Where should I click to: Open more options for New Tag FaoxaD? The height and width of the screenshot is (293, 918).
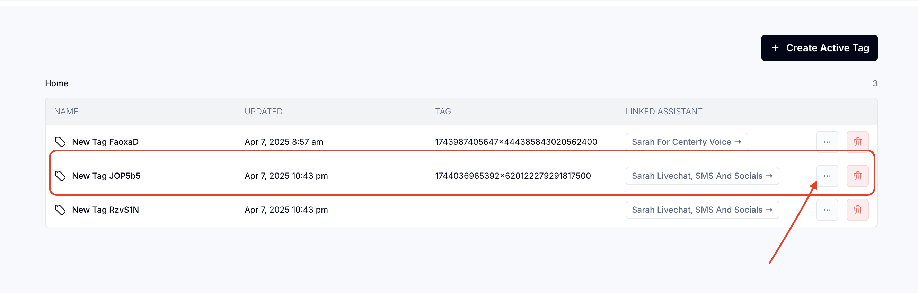click(x=827, y=142)
